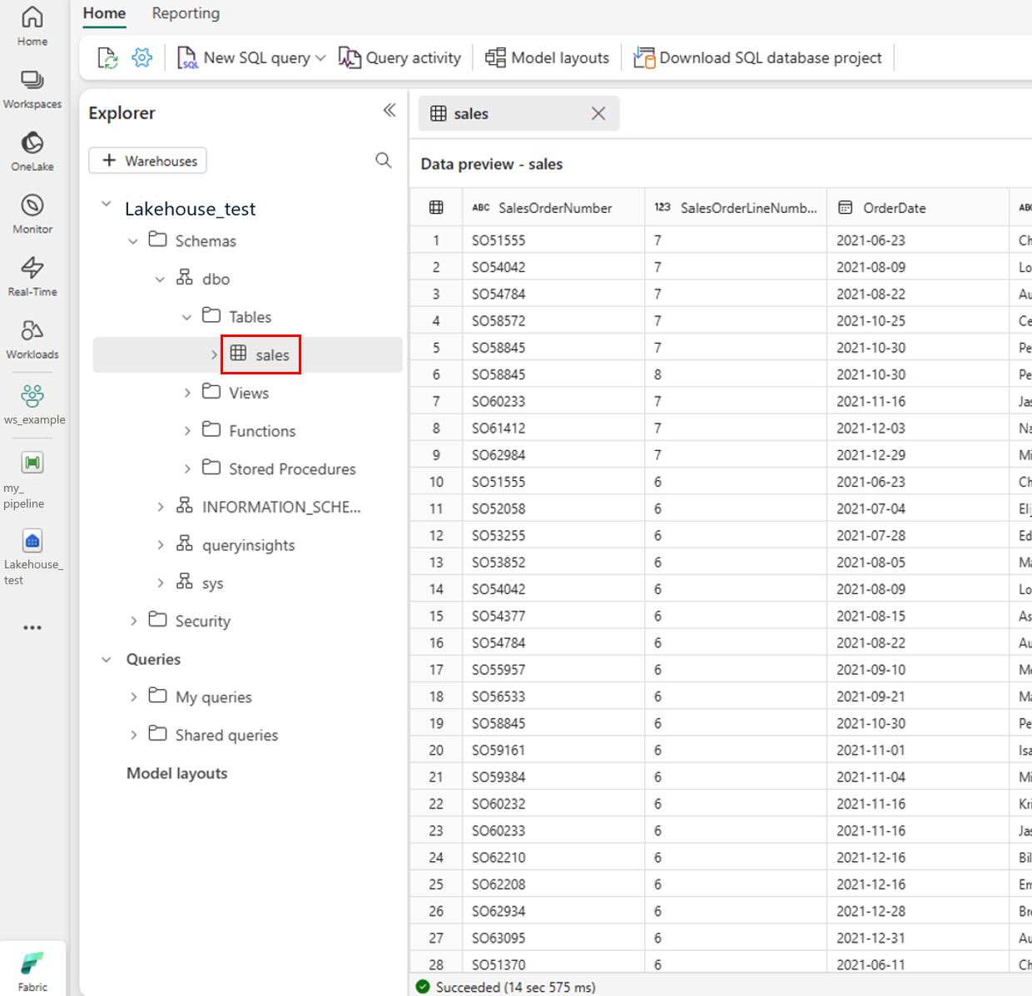Expand the Views folder
The height and width of the screenshot is (996, 1032).
click(187, 393)
